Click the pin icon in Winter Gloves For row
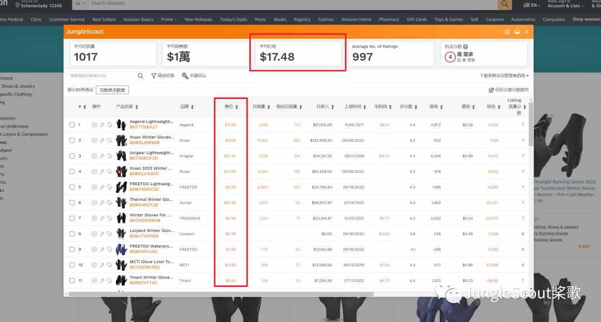The width and height of the screenshot is (601, 322). pyautogui.click(x=102, y=218)
